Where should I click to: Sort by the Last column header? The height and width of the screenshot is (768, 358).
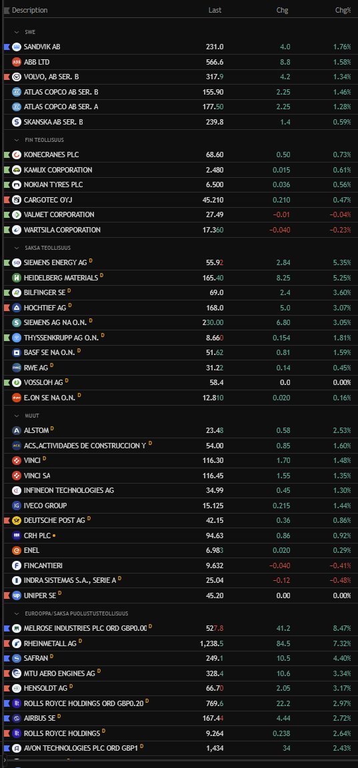215,10
